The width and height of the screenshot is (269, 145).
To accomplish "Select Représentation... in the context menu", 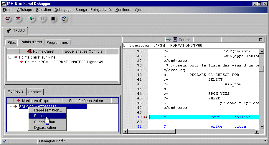I will coord(48,110).
